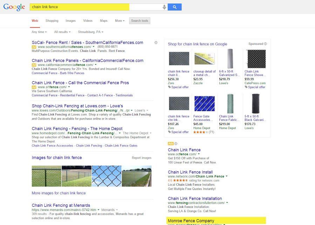Click Report images link
The width and height of the screenshot is (315, 225).
(x=142, y=158)
